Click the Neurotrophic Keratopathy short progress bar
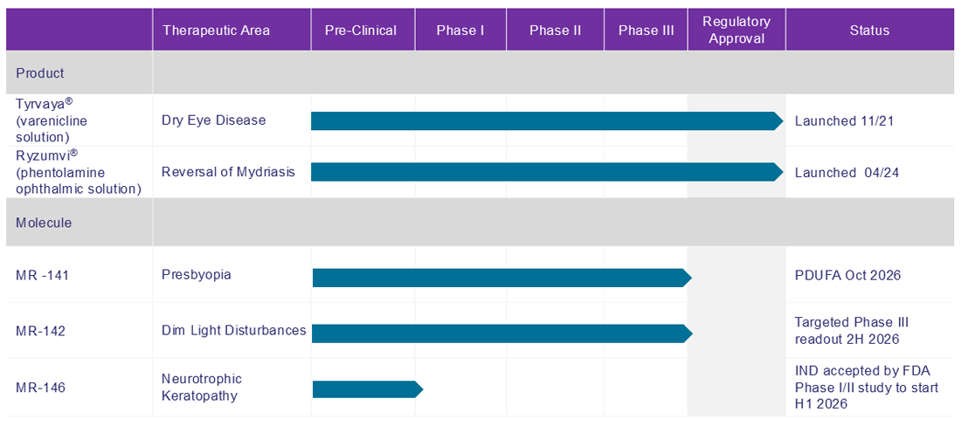The height and width of the screenshot is (426, 961). point(367,389)
